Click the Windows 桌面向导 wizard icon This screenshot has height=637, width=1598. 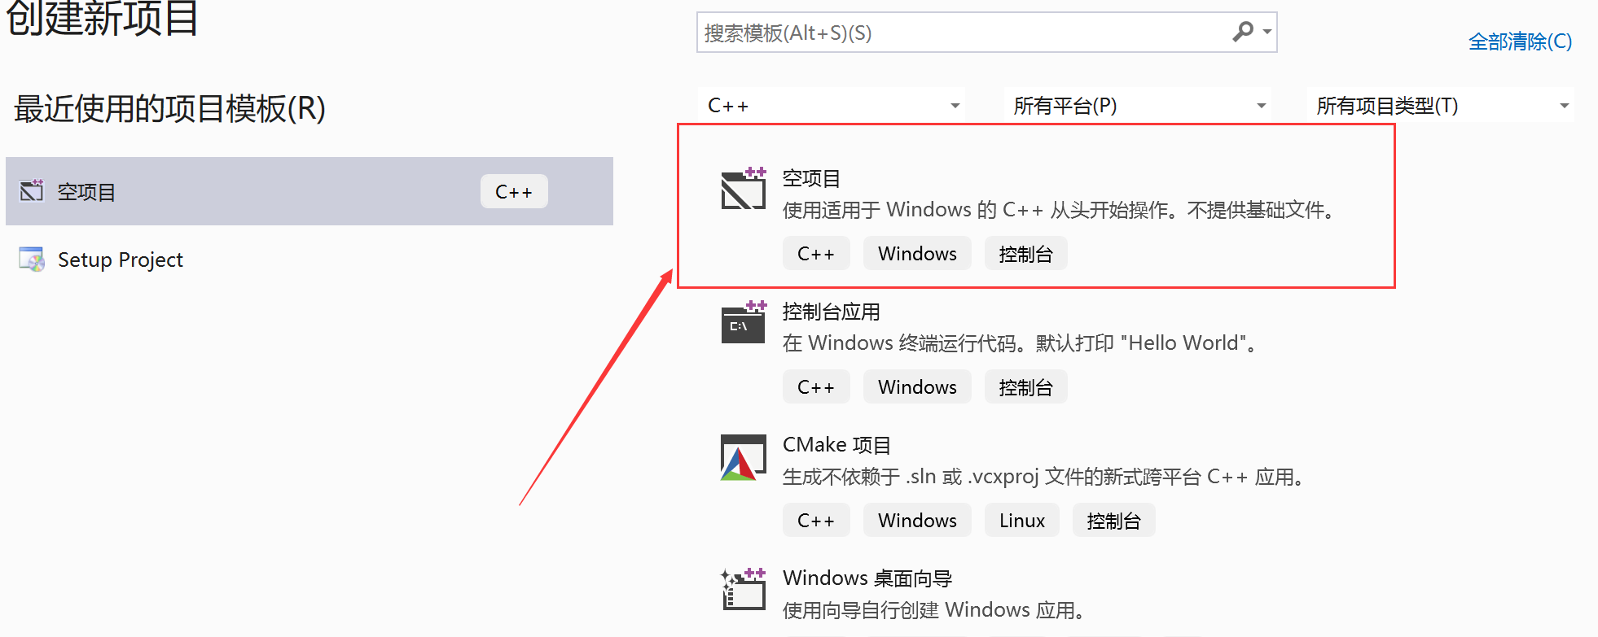744,589
